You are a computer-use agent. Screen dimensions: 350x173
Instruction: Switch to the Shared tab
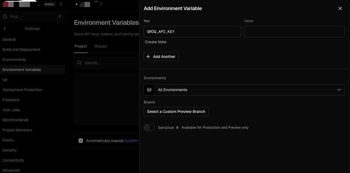[101, 46]
